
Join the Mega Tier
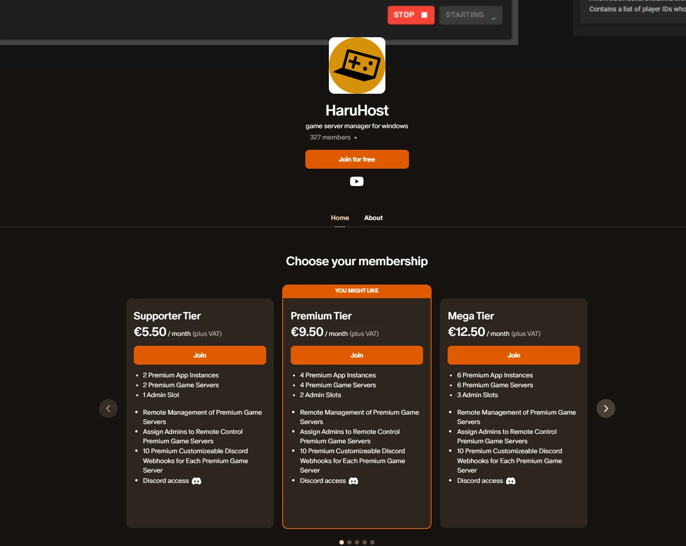tap(514, 355)
